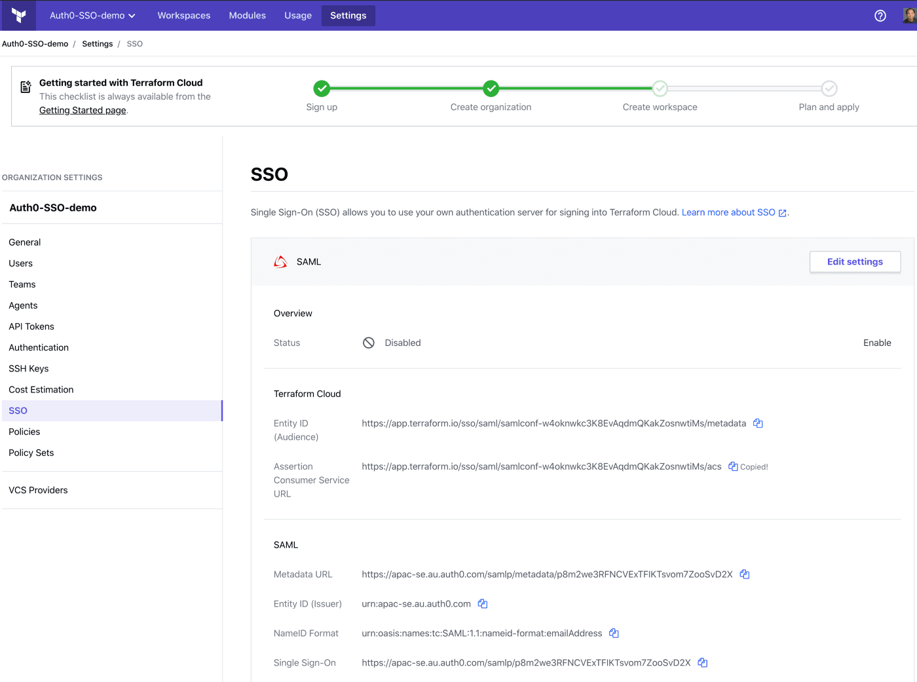This screenshot has width=917, height=682.
Task: Select Policy Sets in the sidebar
Action: 31,453
